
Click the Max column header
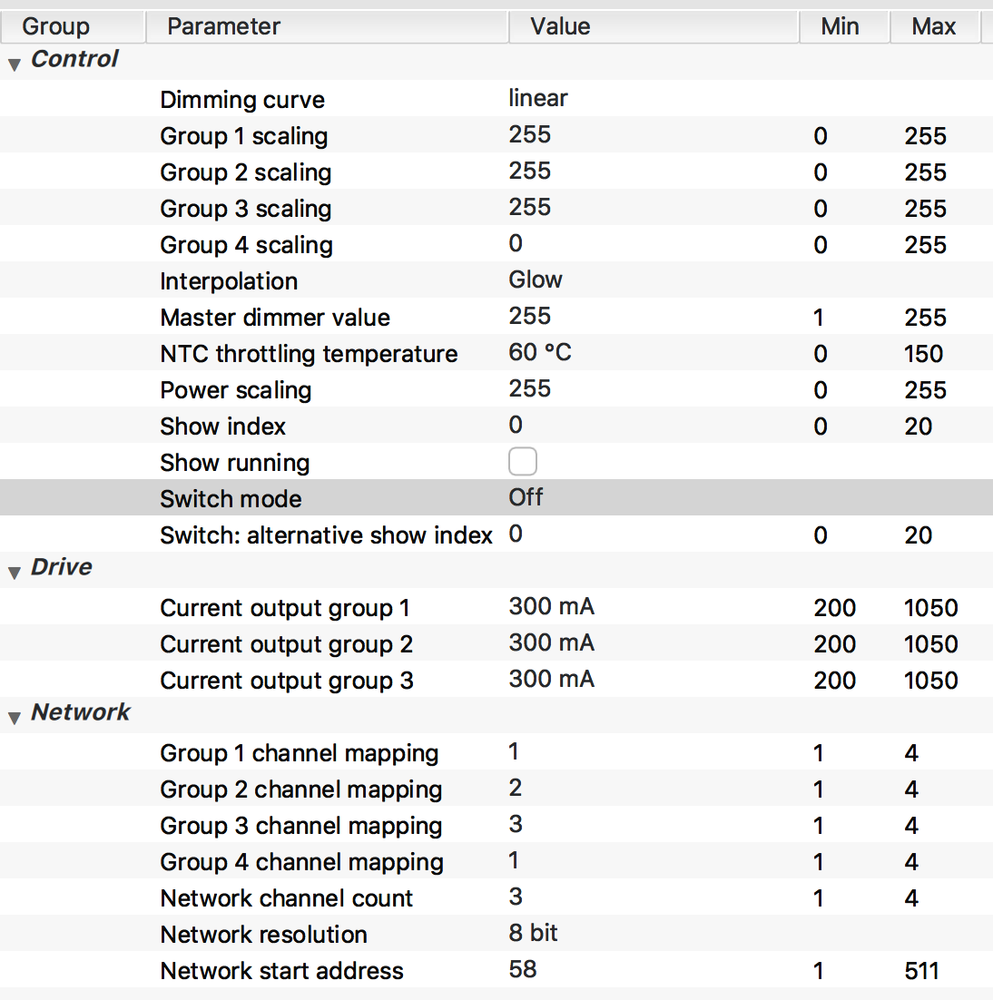(x=934, y=26)
